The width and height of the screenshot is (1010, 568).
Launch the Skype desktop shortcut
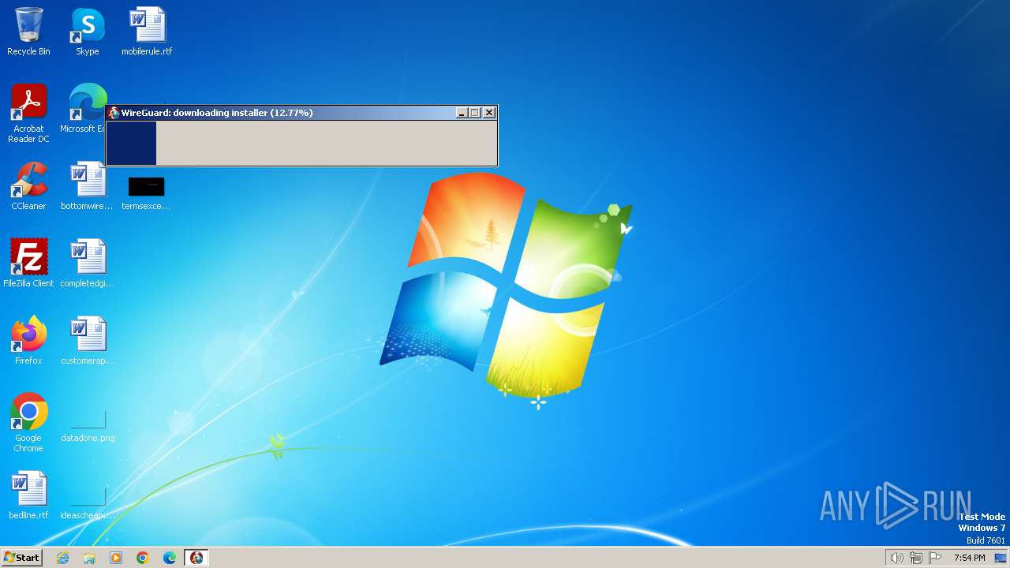tap(88, 32)
